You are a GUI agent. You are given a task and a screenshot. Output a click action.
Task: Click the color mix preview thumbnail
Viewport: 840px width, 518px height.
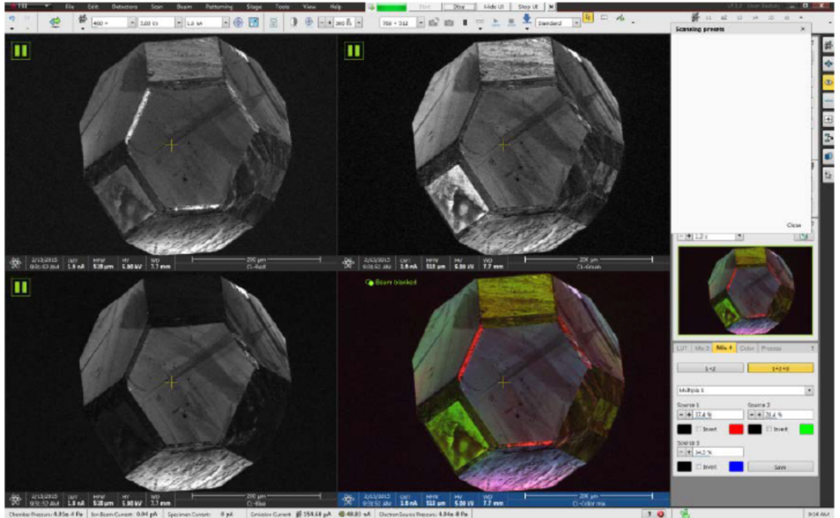point(745,290)
